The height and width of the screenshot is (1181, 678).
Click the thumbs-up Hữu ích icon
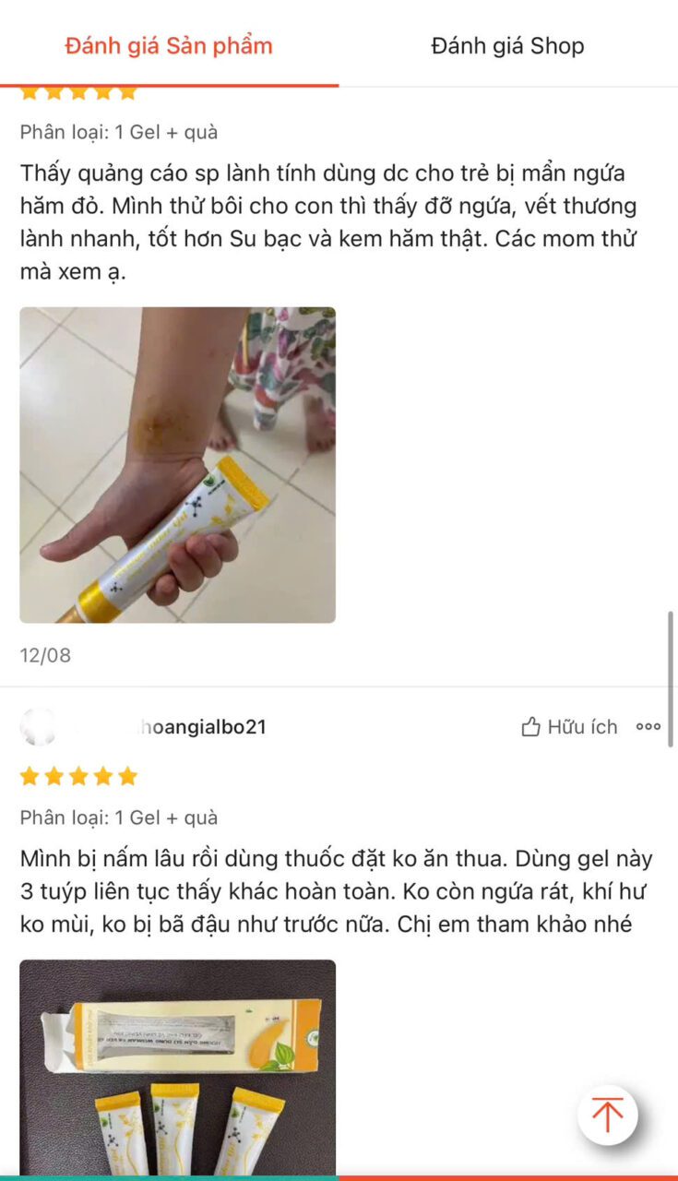[x=530, y=727]
